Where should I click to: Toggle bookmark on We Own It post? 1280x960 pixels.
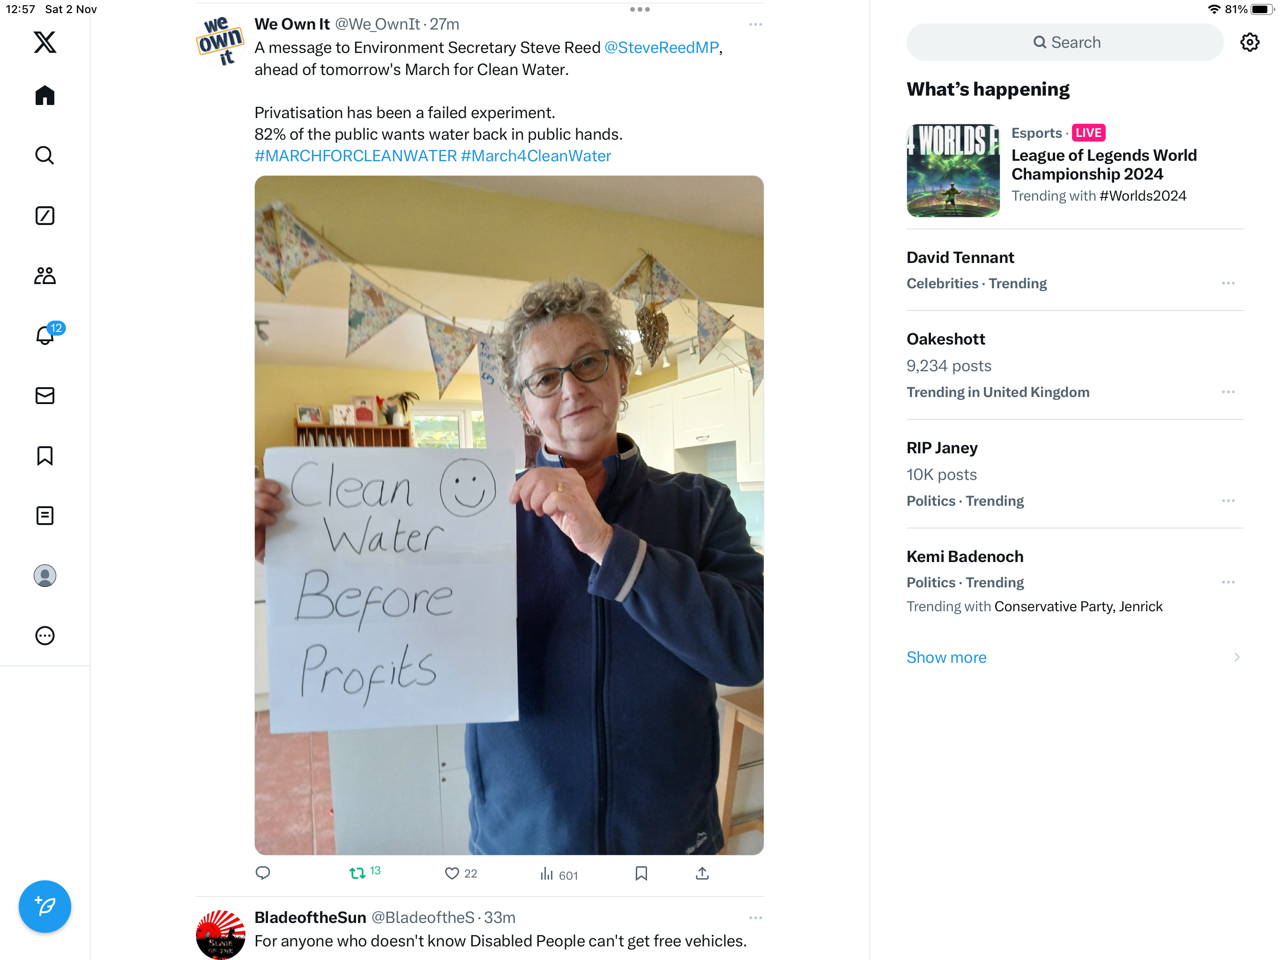(x=641, y=873)
